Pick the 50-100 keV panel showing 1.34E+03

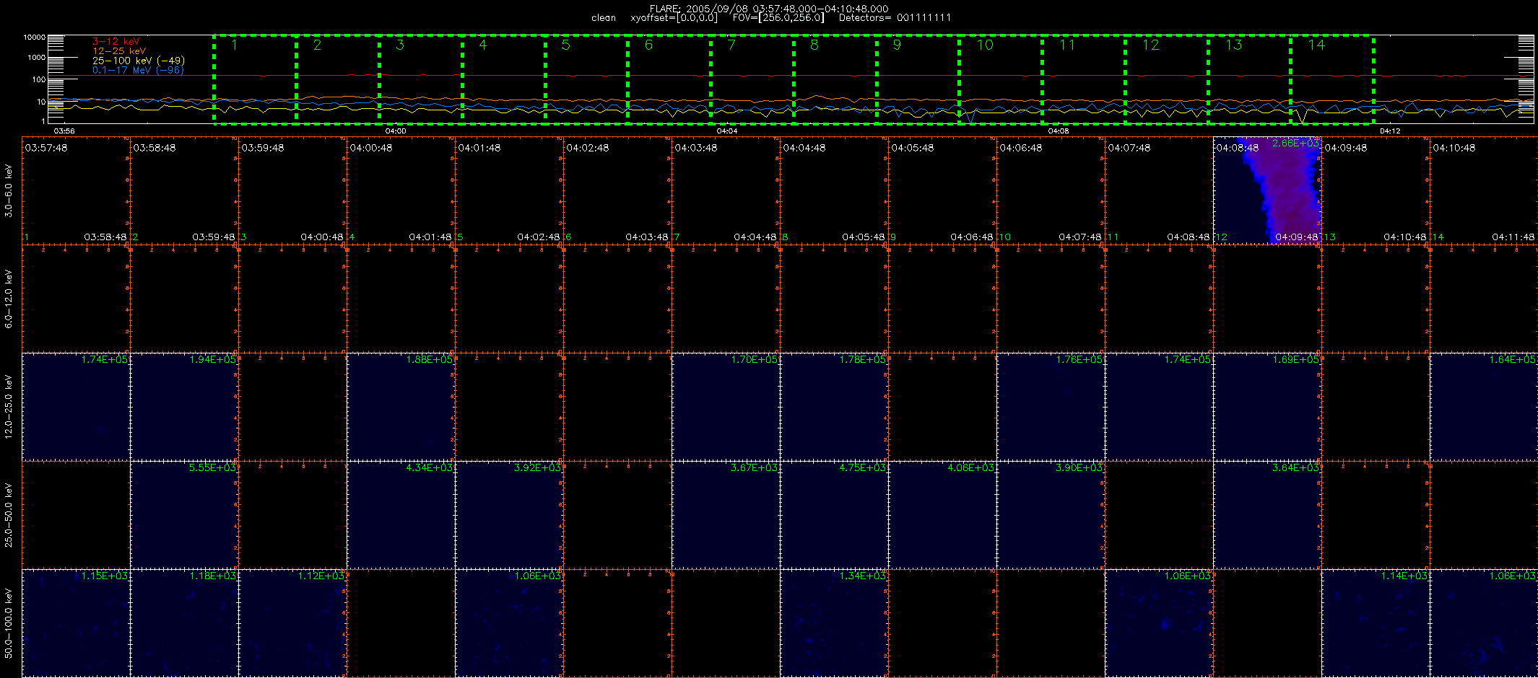834,623
